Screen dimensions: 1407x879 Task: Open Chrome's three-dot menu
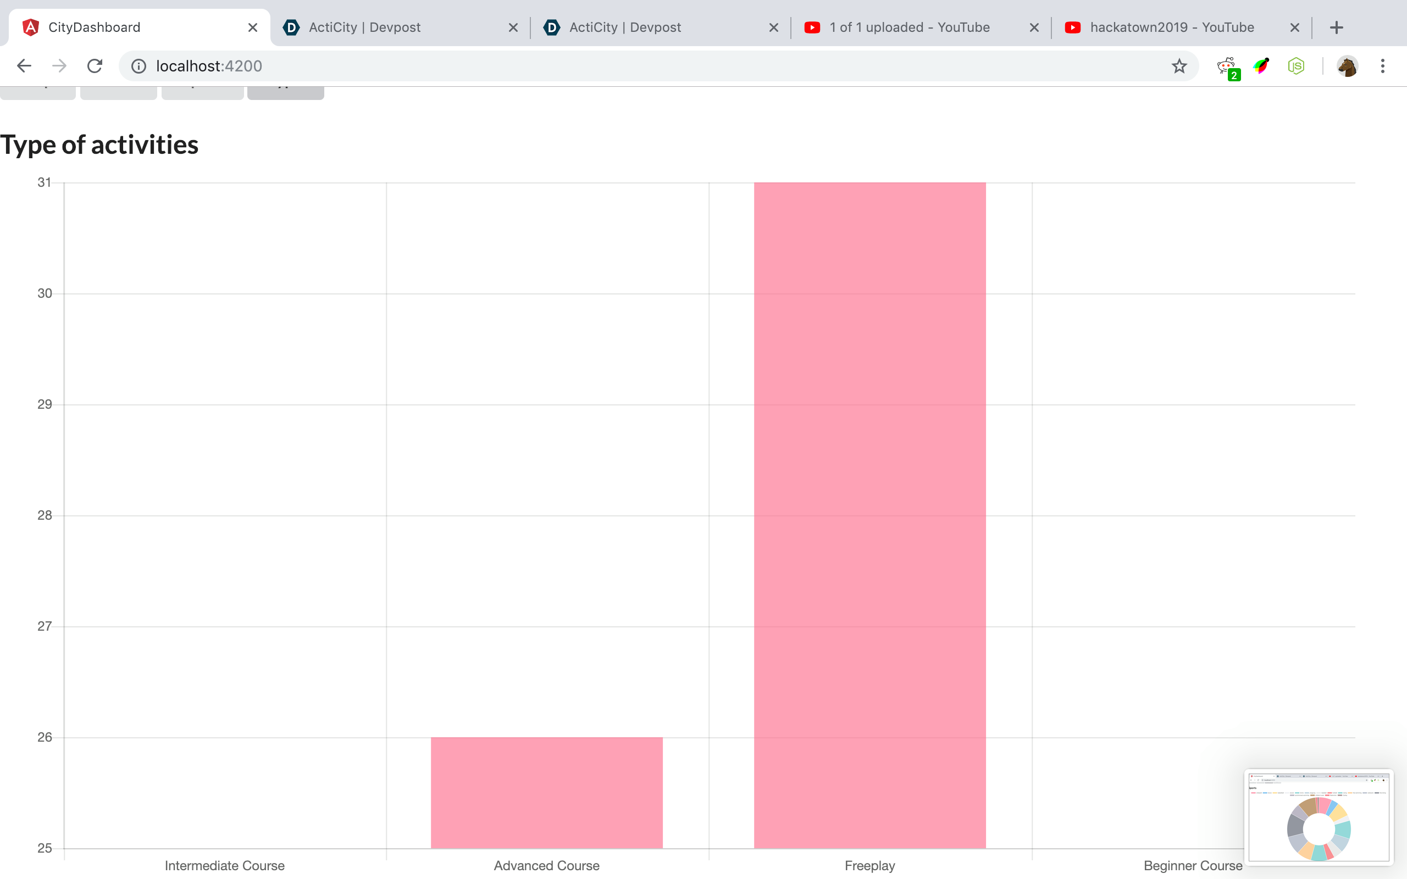[x=1383, y=66]
